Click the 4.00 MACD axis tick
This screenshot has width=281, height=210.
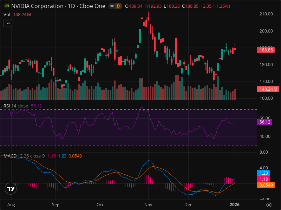[x=264, y=168]
